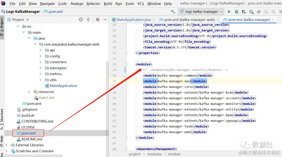Collapse the main folder
The width and height of the screenshot is (282, 157).
click(23, 32)
